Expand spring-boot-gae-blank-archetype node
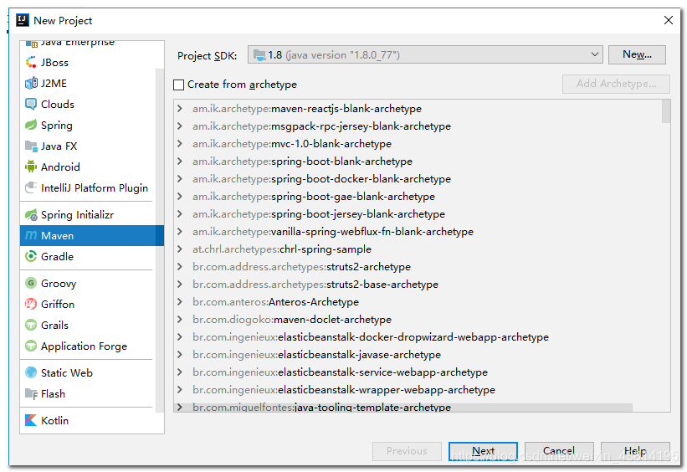This screenshot has width=687, height=472. tap(180, 196)
